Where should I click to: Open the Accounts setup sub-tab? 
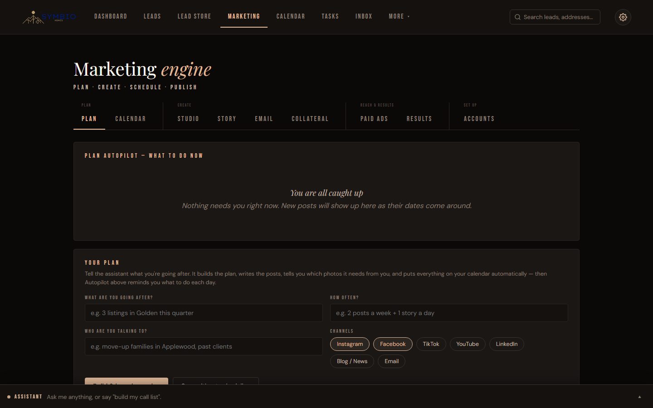pyautogui.click(x=479, y=119)
